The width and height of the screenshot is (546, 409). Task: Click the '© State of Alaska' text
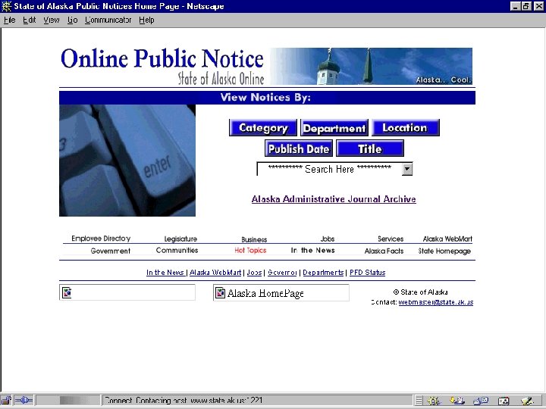point(420,292)
